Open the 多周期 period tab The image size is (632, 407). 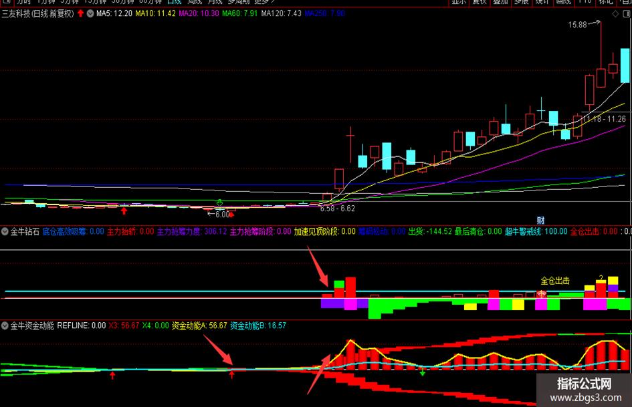(x=239, y=1)
